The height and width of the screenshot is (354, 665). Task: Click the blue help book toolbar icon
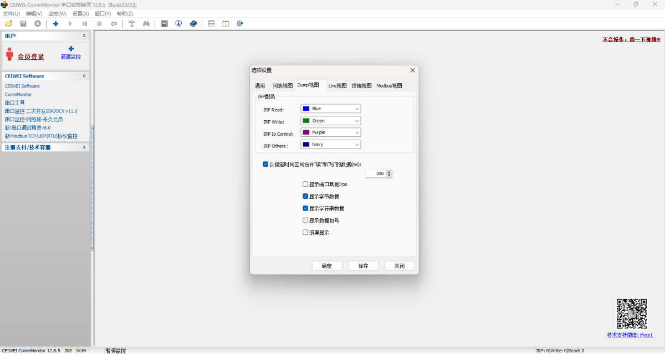pos(193,24)
